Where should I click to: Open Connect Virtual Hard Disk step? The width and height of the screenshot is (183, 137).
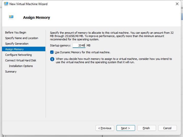pyautogui.click(x=21, y=60)
